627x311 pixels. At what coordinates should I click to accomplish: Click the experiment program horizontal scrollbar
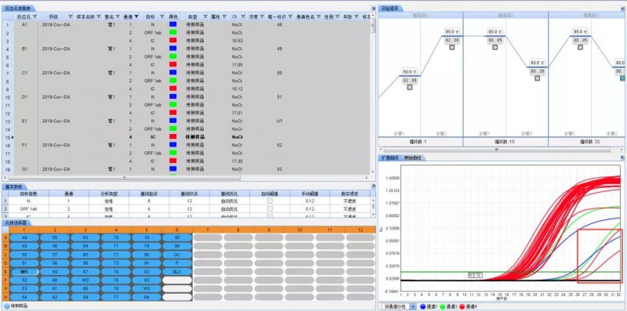coord(497,150)
